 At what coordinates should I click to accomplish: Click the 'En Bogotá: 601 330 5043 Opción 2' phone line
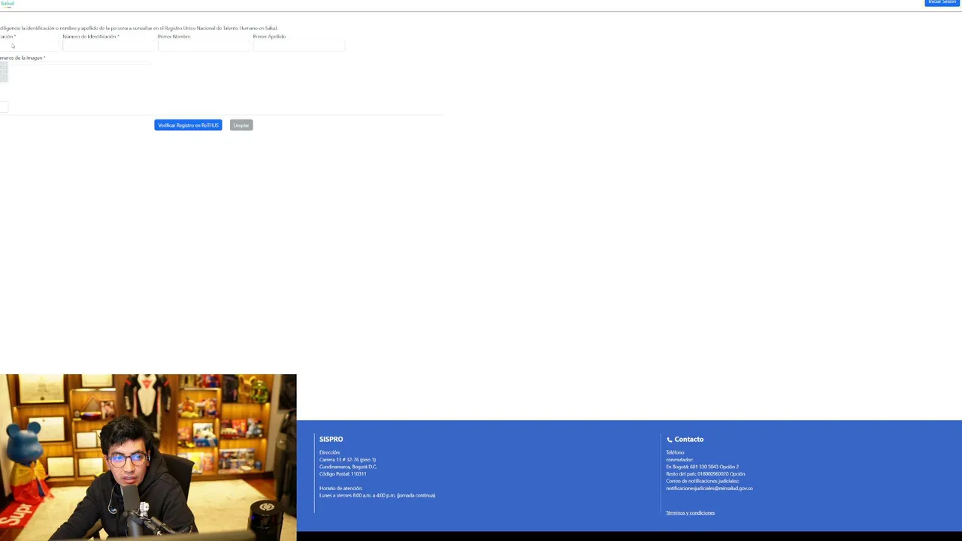702,467
